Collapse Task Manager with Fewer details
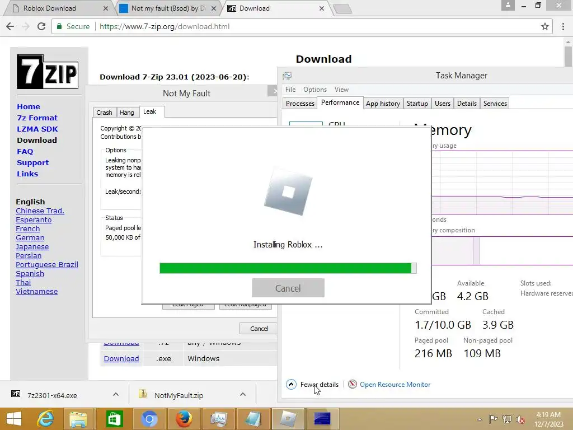 312,384
